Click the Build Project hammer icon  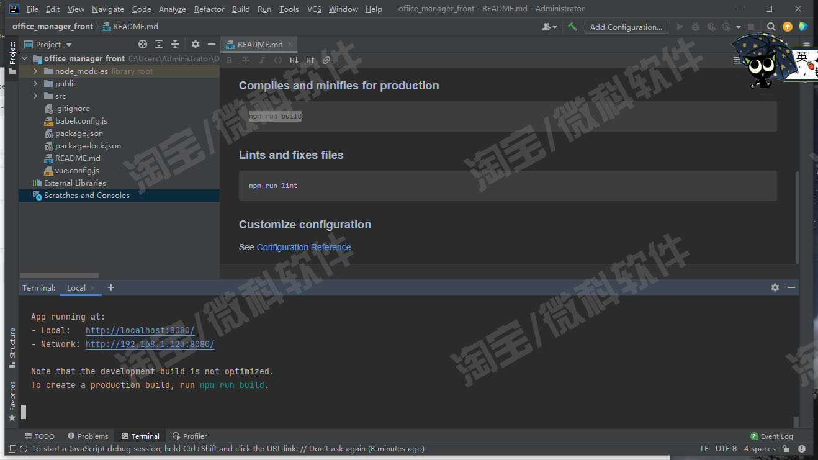[x=572, y=27]
